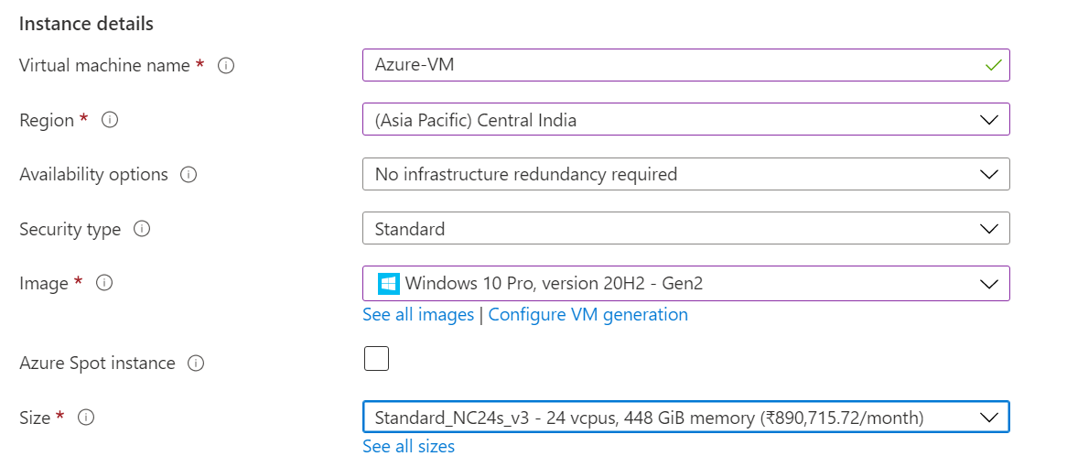Click info icon beside Virtual machine name
The height and width of the screenshot is (467, 1067).
(x=226, y=66)
